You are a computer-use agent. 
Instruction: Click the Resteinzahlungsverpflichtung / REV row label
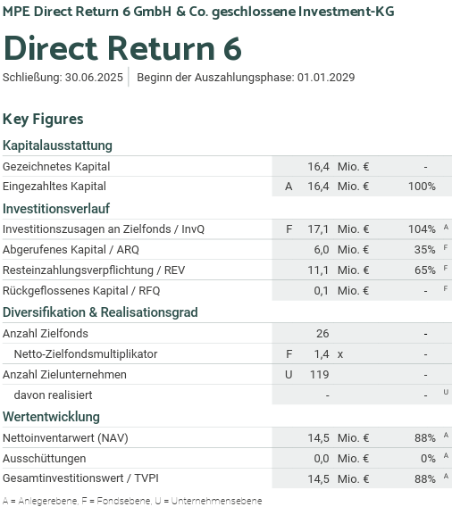coord(94,270)
